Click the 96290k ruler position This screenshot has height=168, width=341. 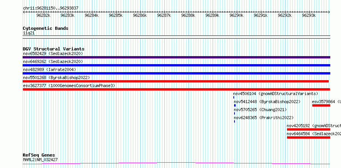[237, 15]
